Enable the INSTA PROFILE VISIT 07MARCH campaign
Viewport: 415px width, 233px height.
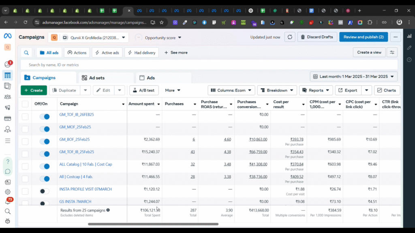[x=44, y=191]
